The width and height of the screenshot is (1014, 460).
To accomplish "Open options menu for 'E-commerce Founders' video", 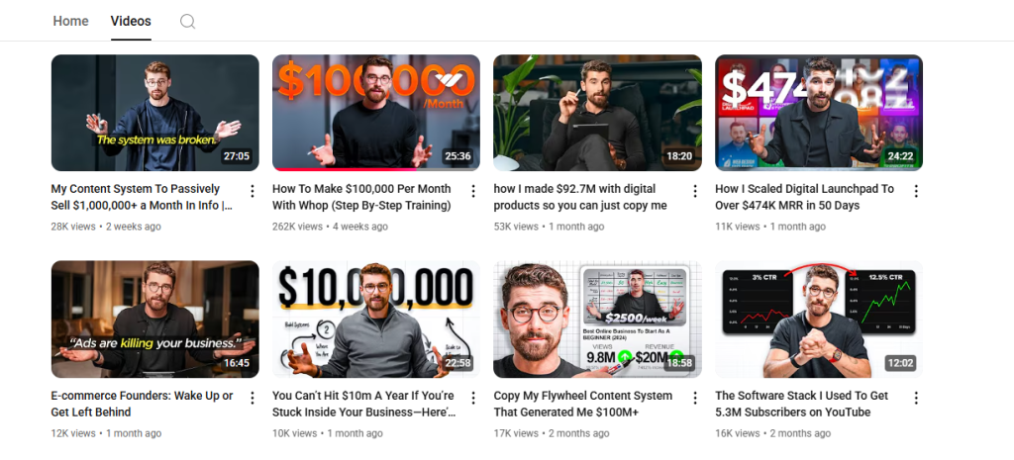I will pos(253,398).
